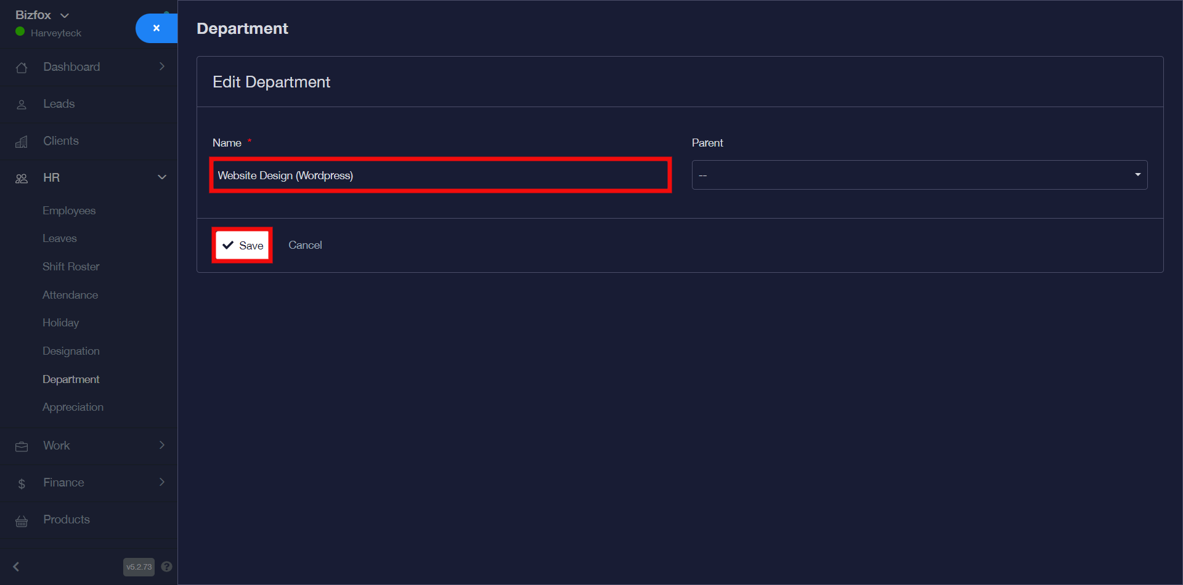
Task: Save the department changes
Action: [x=243, y=245]
